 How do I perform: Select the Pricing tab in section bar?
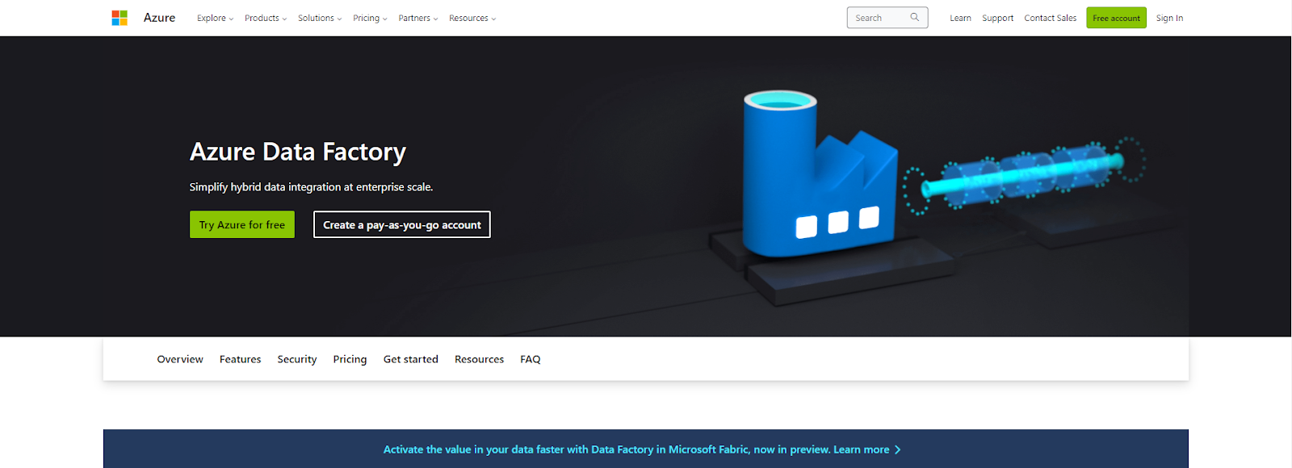click(x=350, y=359)
